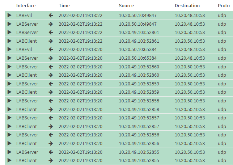
Task: Expand the LABServer row with port 52856
Action: 9,135
